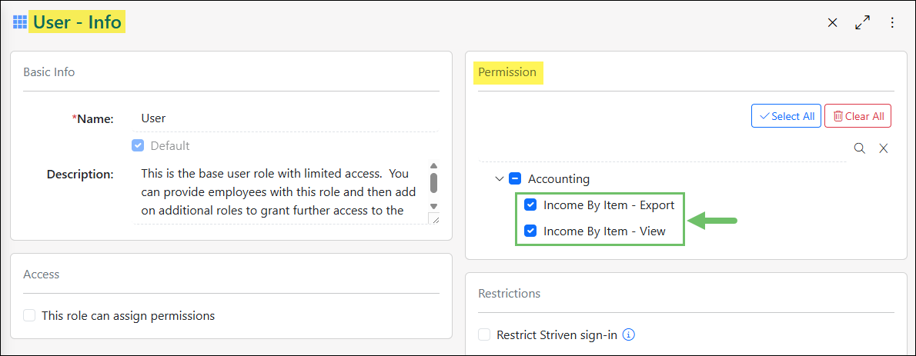Screen dimensions: 916x356
Task: Click the Accounting tree label
Action: tap(559, 178)
